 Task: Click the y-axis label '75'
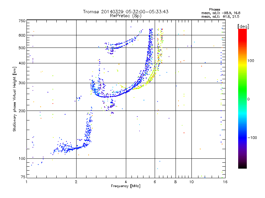pos(23,177)
